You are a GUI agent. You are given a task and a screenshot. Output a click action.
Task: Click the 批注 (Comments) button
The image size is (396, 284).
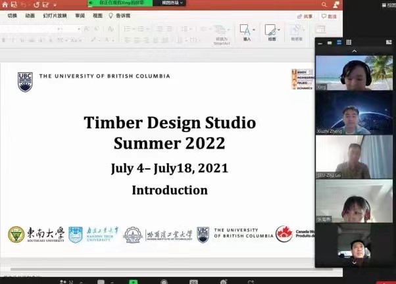tap(329, 16)
